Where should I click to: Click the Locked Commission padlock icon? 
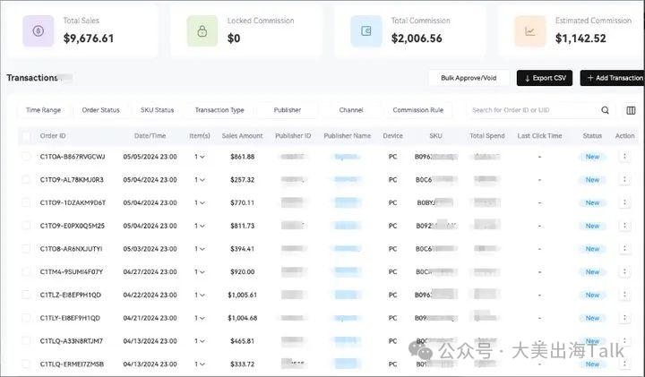click(x=202, y=30)
